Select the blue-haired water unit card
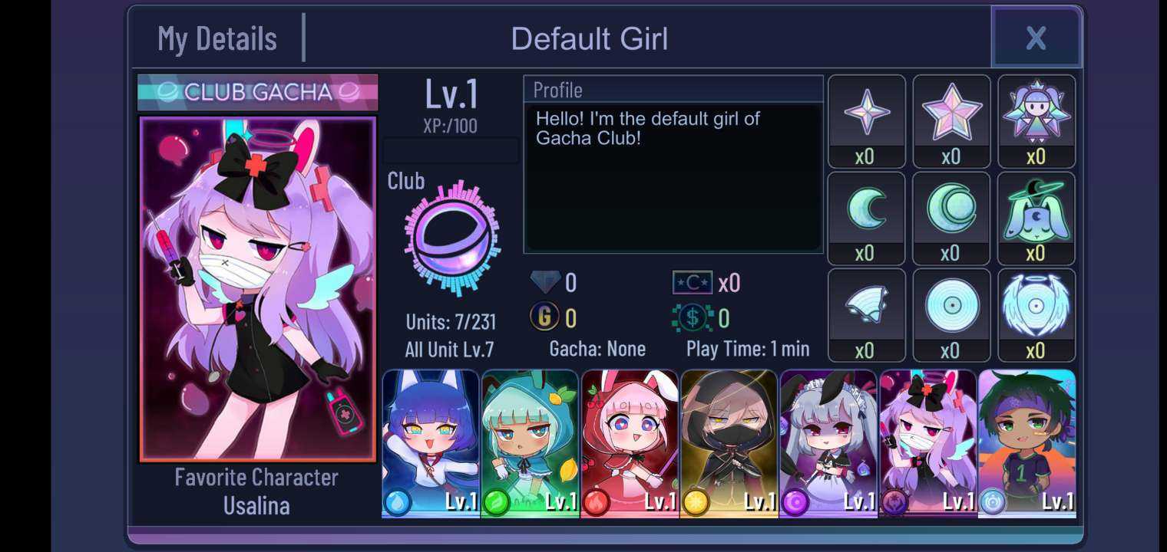The image size is (1167, 552). [430, 443]
